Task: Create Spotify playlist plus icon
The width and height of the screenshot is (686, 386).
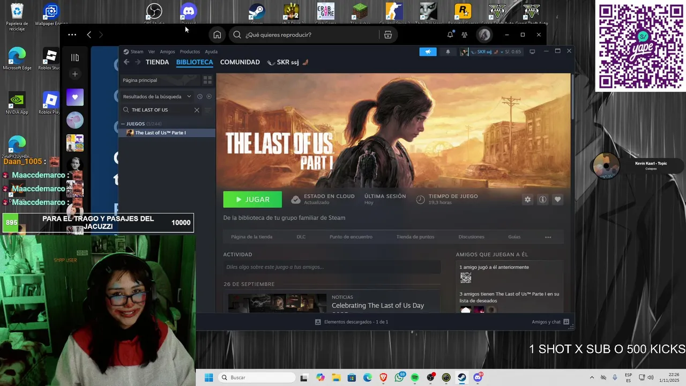Action: 75,74
